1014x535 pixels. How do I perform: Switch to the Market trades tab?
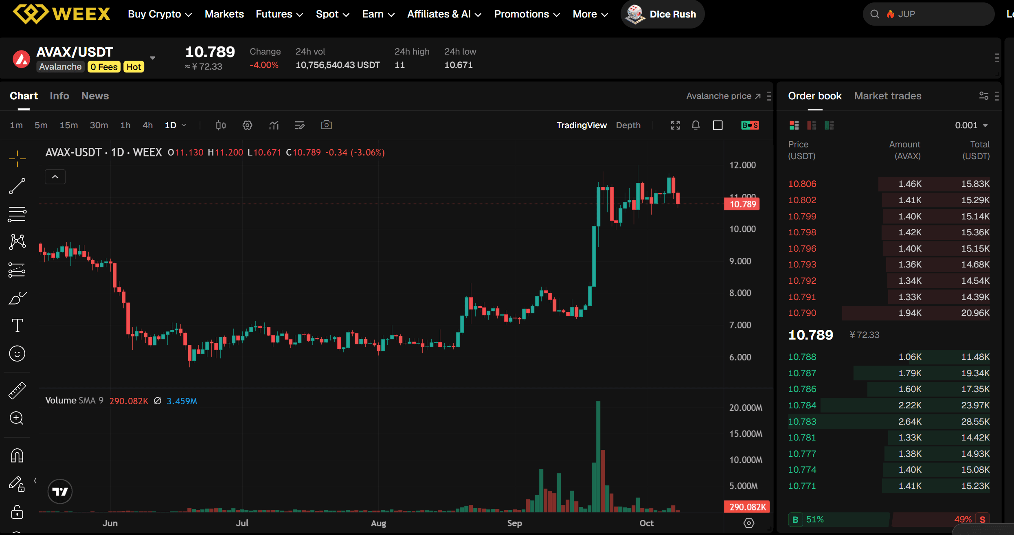pyautogui.click(x=888, y=96)
